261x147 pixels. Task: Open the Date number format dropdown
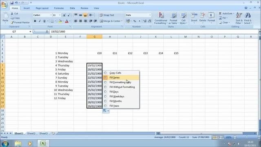150,15
